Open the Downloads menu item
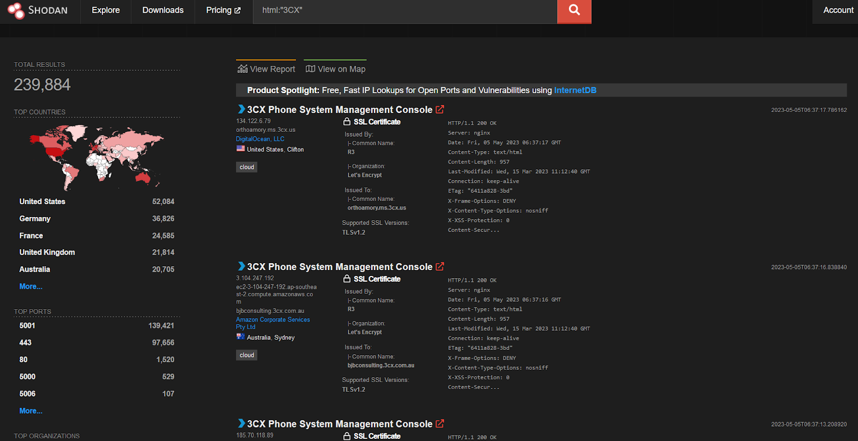The image size is (858, 441). tap(163, 10)
